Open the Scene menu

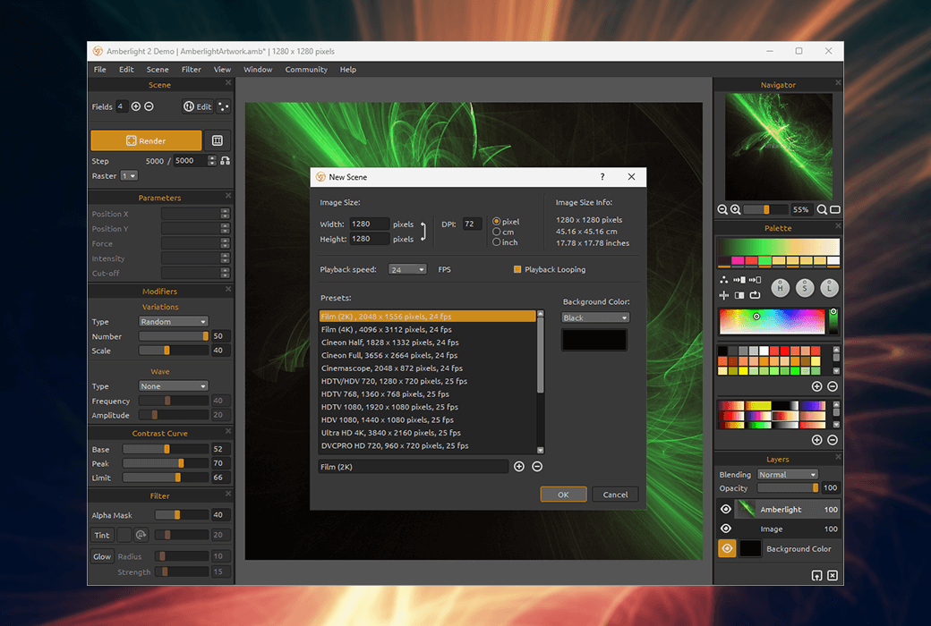pyautogui.click(x=158, y=70)
